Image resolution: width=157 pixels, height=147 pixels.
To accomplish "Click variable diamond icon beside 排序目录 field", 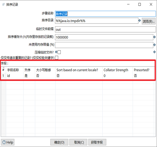I will [x=139, y=20].
